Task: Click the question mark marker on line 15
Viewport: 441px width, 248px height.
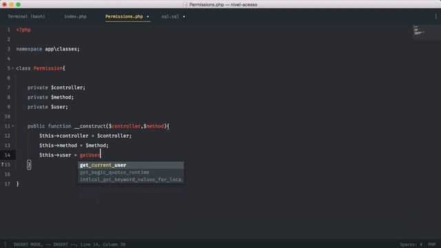Action: tap(2, 165)
